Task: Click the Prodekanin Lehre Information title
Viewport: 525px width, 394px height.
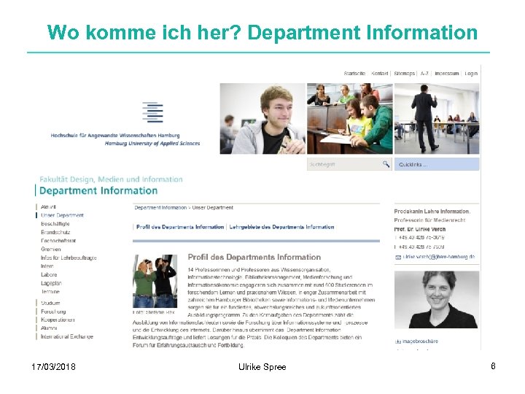Action: [432, 212]
